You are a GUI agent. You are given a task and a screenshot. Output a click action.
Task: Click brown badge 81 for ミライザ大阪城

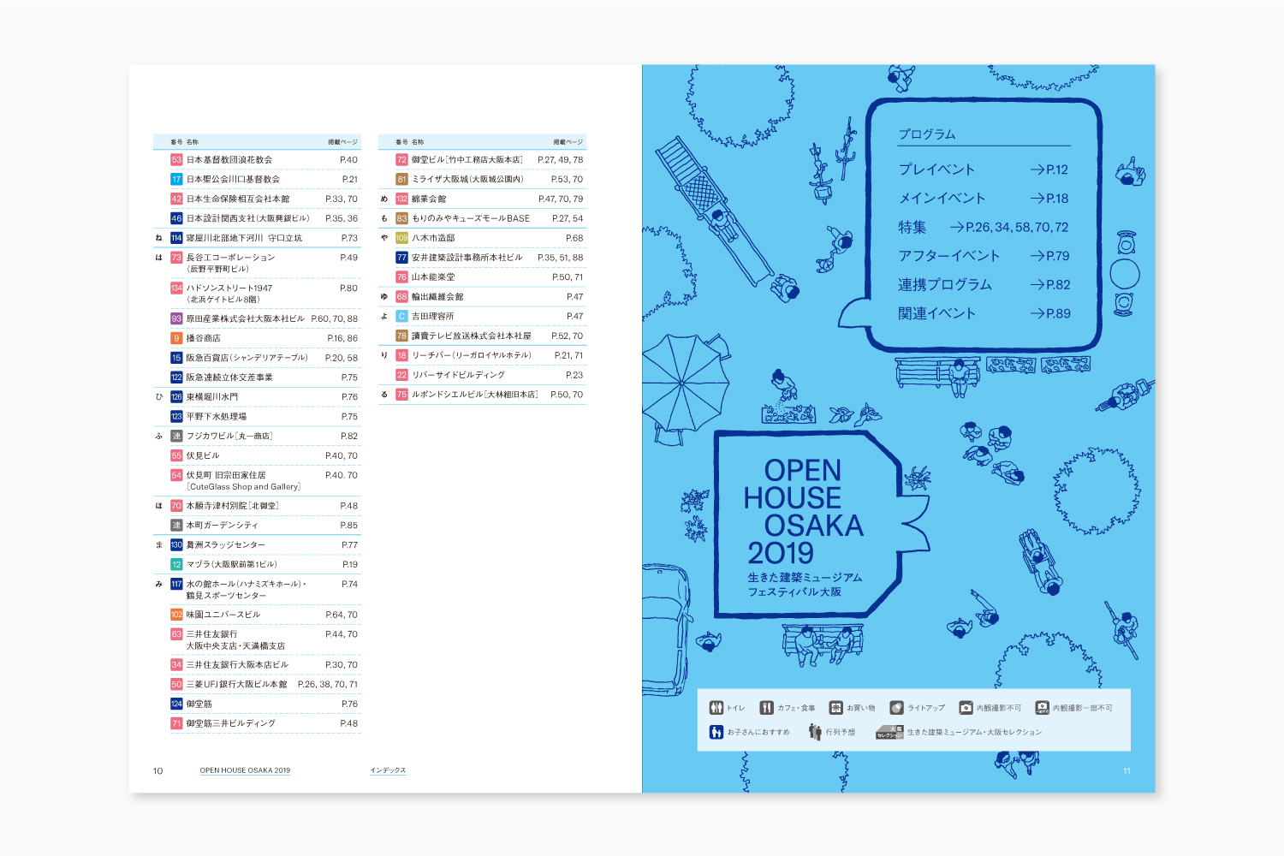pyautogui.click(x=401, y=180)
